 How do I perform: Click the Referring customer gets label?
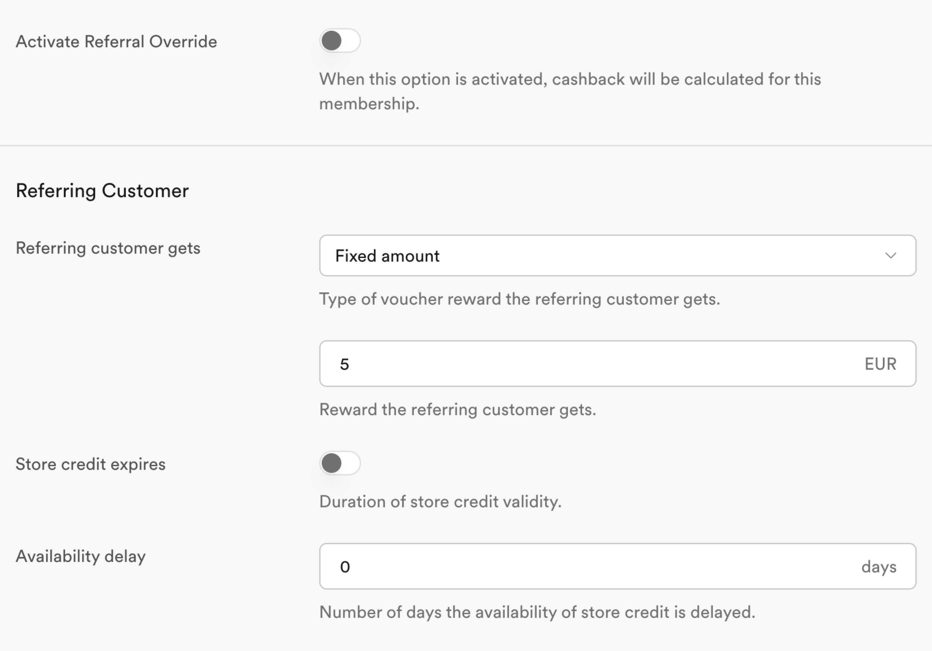pyautogui.click(x=108, y=248)
